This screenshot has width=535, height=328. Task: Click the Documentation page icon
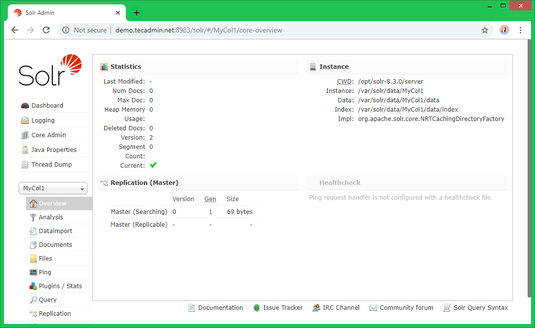(x=192, y=308)
